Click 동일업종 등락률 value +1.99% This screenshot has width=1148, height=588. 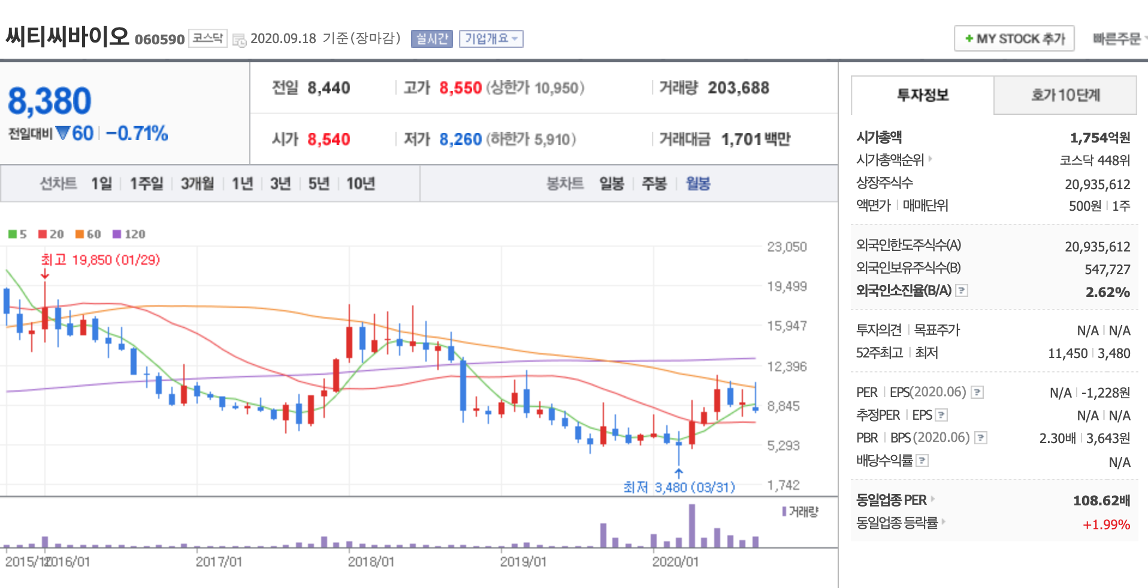[x=1106, y=525]
